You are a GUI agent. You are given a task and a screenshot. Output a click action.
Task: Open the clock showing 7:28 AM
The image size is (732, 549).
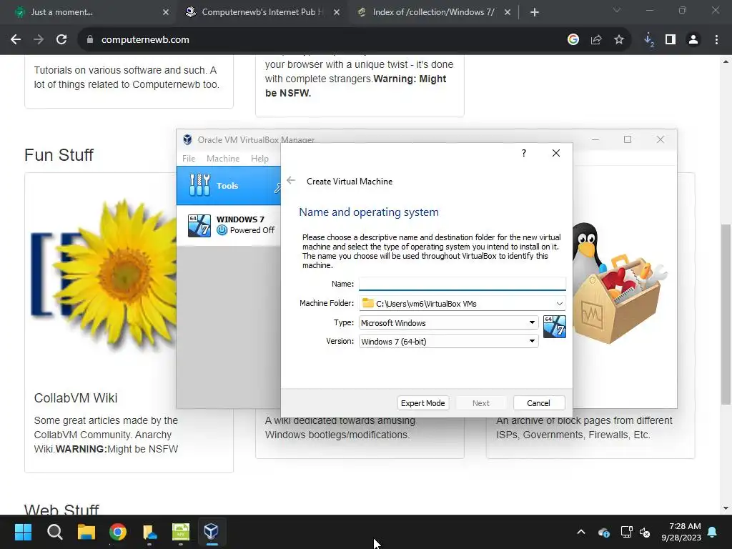point(681,532)
